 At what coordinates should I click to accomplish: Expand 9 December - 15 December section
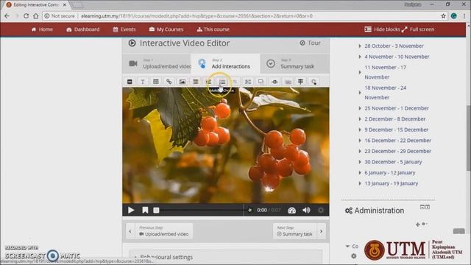(x=360, y=130)
